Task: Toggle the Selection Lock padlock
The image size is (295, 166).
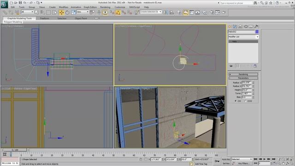Action: pos(141,160)
